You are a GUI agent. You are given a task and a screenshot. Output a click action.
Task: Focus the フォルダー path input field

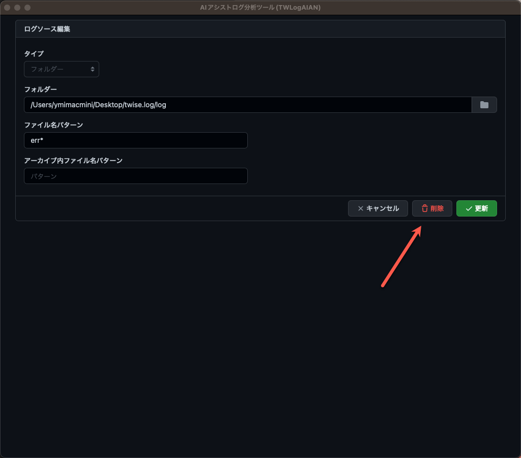247,105
